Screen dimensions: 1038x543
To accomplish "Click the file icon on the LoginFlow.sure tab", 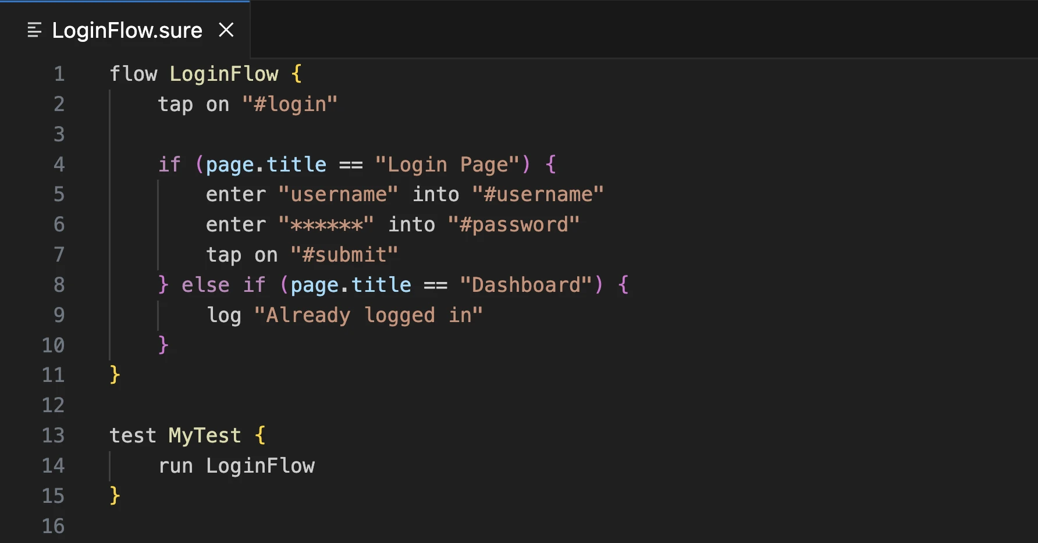I will coord(34,30).
